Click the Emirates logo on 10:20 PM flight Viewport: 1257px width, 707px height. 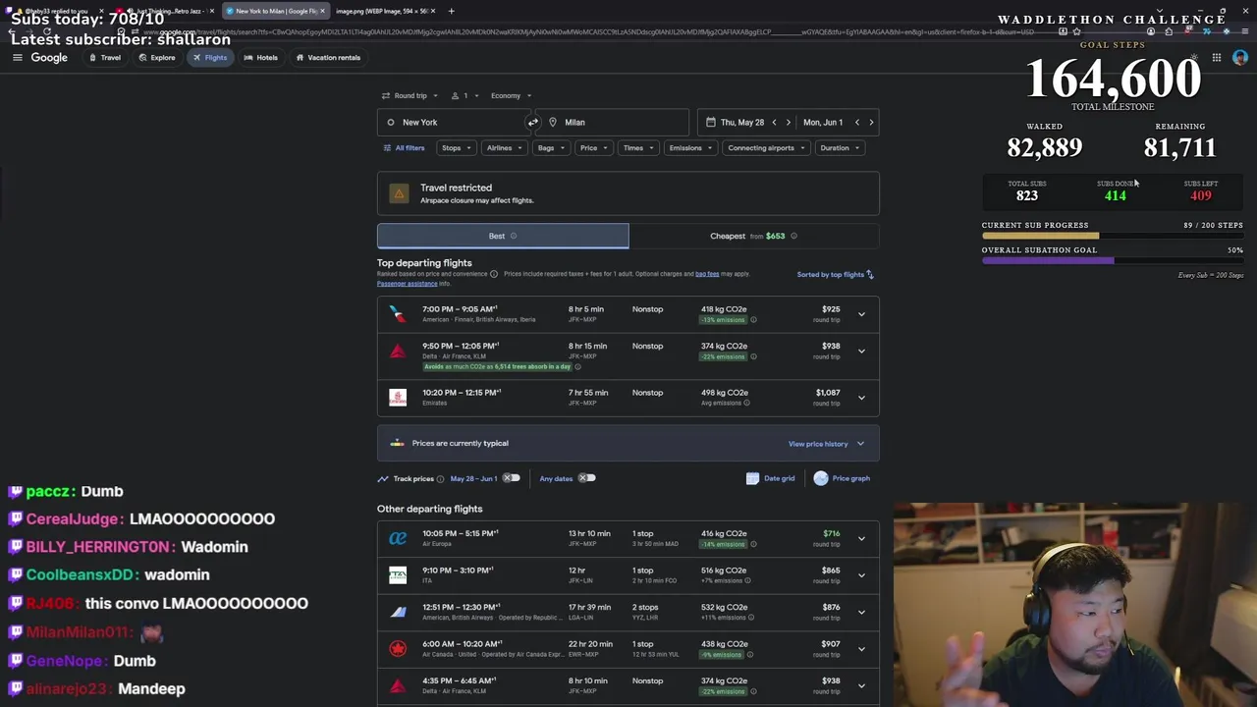coord(398,397)
